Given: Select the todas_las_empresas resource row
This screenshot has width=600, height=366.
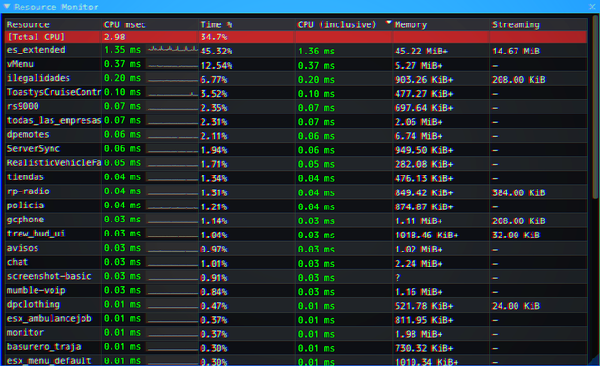Looking at the screenshot, I should (296, 121).
